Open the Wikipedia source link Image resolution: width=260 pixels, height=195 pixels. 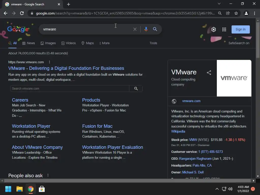tap(178, 131)
